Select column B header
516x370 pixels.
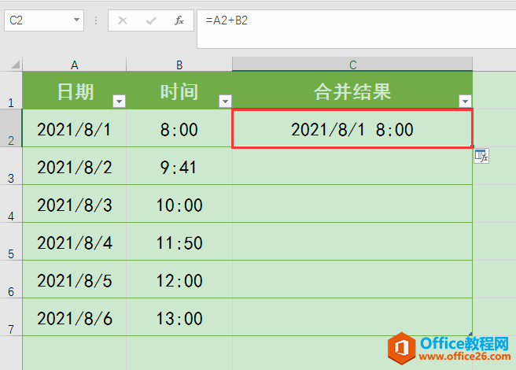(179, 65)
